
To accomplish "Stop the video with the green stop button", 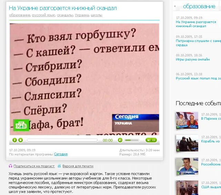I will pyautogui.click(x=21, y=140).
